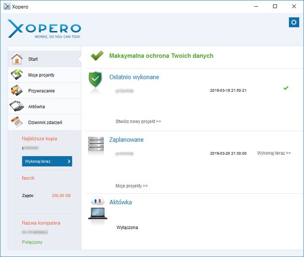304x257 pixels.
Task: Click the green shield icon
Action: (x=95, y=80)
